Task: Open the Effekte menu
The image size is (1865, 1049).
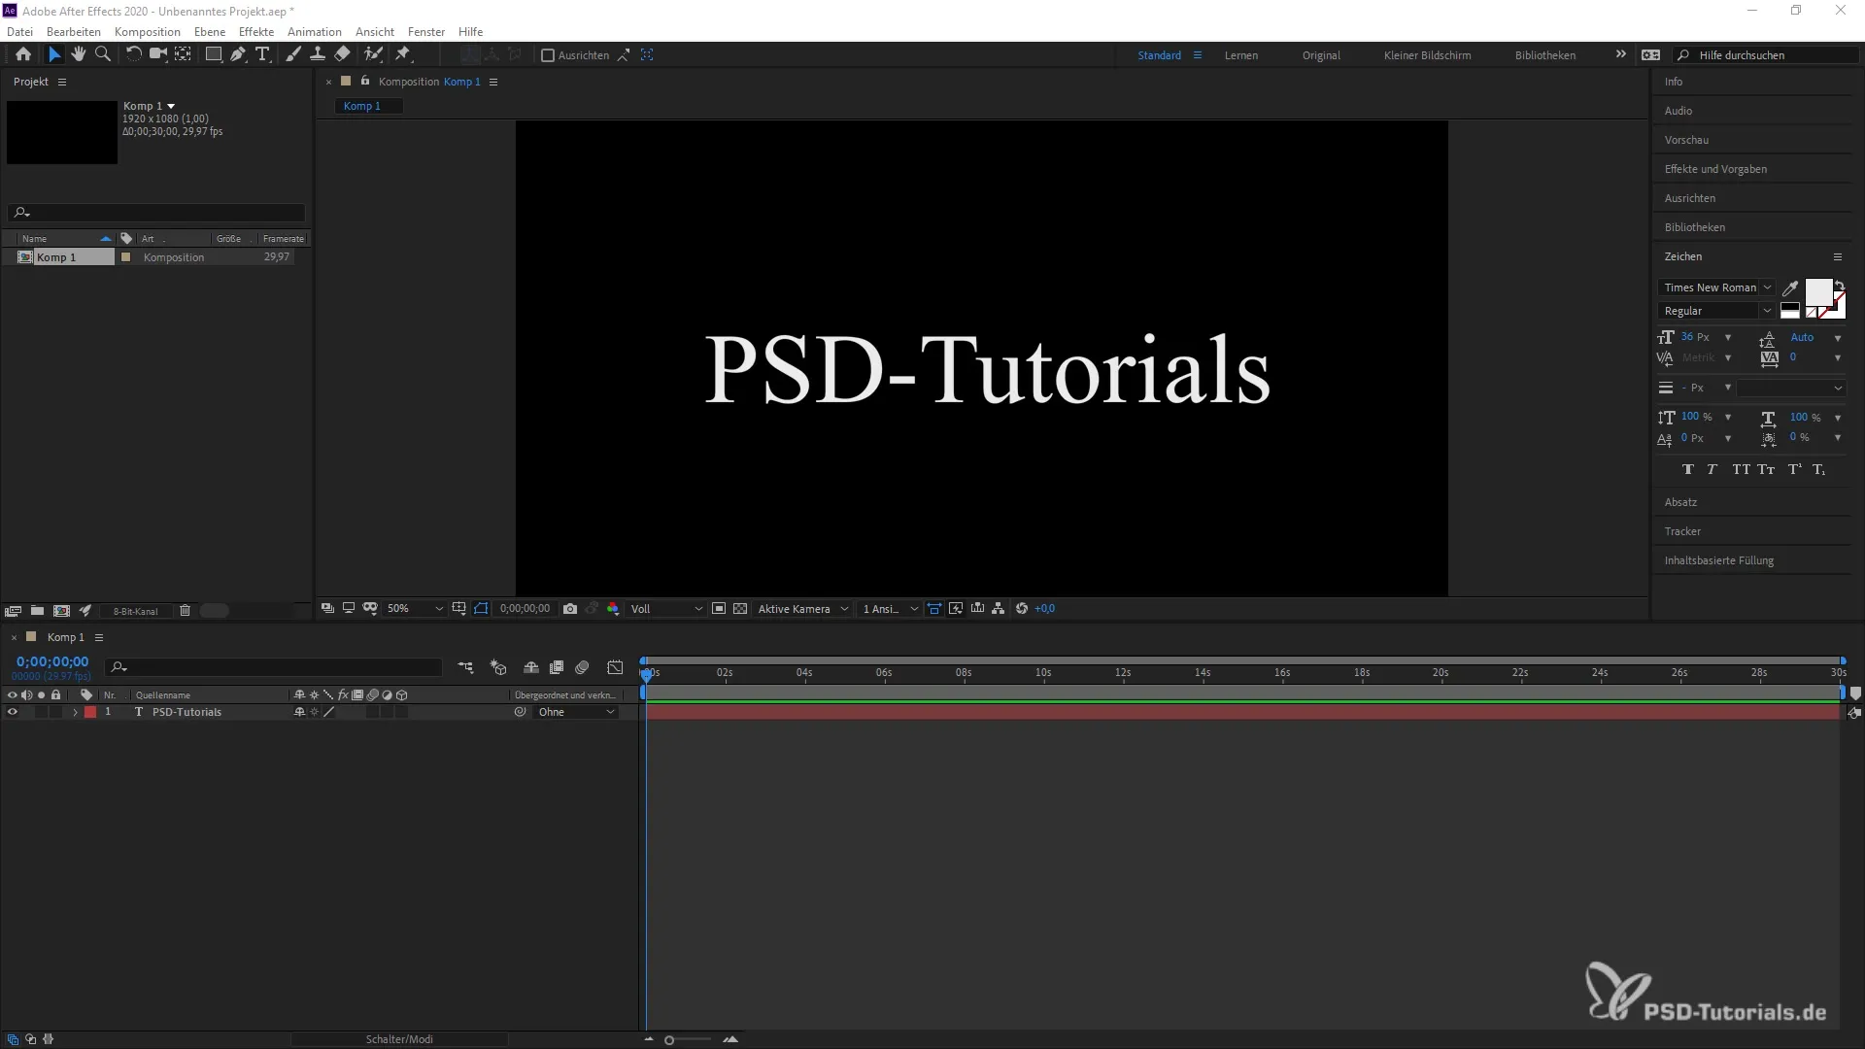Action: (x=256, y=31)
